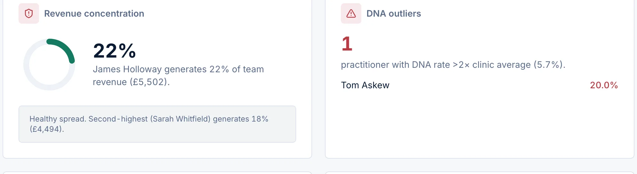Viewport: 637px width, 174px height.
Task: Click the Healthy spread info note box
Action: coord(157,124)
